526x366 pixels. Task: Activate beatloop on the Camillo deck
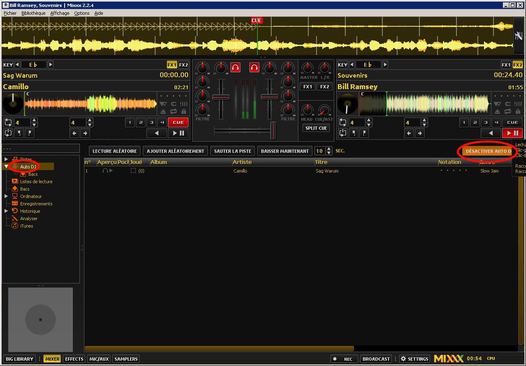[x=8, y=122]
